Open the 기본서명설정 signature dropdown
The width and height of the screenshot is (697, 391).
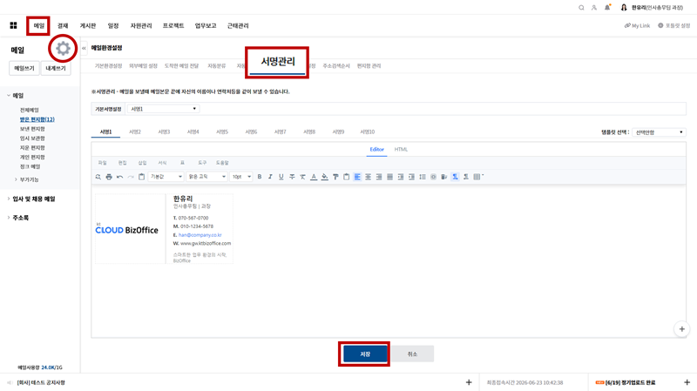tap(163, 109)
